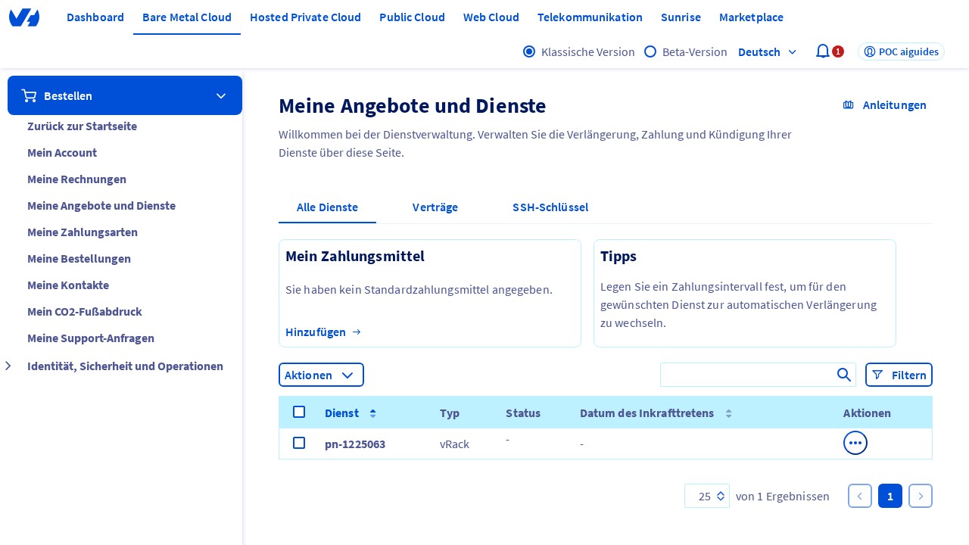Open actions menu for pn-1225063 via ellipsis
Viewport: 969px width, 545px height.
855,443
